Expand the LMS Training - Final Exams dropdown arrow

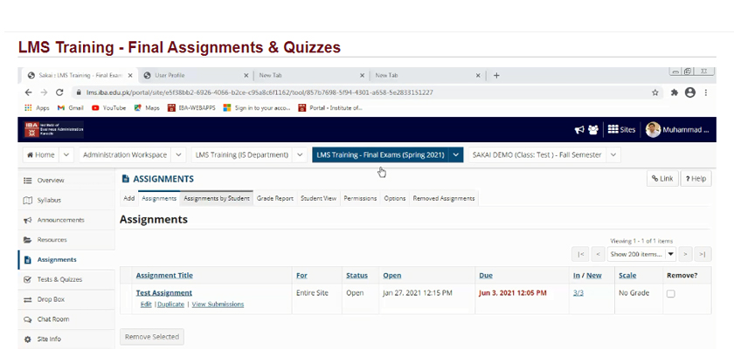456,155
